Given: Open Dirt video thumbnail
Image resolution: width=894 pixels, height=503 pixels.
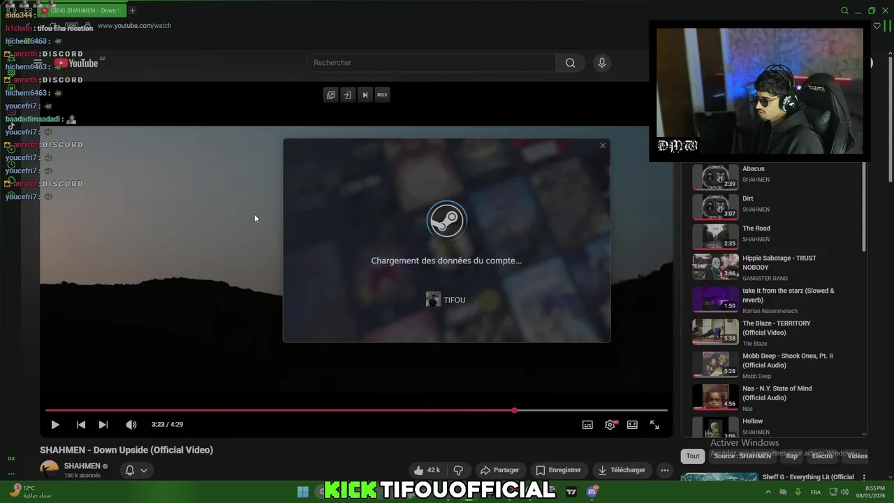Looking at the screenshot, I should [715, 207].
